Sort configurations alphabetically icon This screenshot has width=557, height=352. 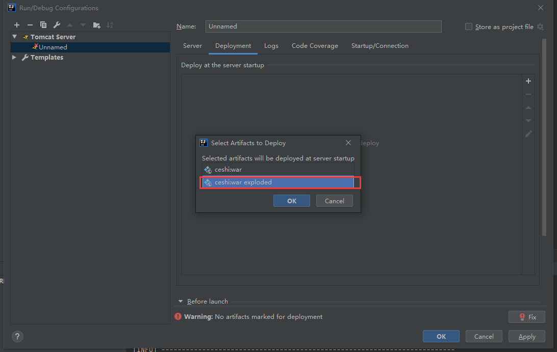(x=110, y=25)
